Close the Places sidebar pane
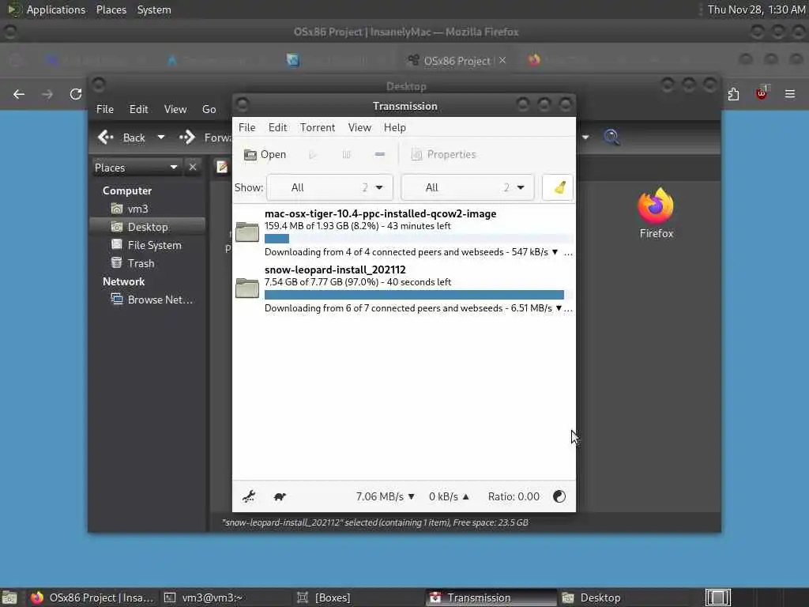 tap(193, 168)
